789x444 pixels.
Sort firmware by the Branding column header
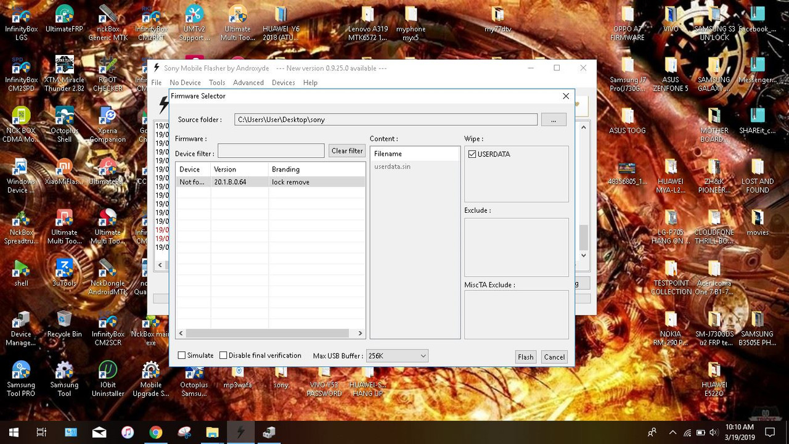(x=317, y=169)
